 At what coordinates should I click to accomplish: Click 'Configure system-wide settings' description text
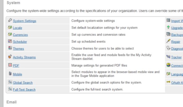[93, 21]
